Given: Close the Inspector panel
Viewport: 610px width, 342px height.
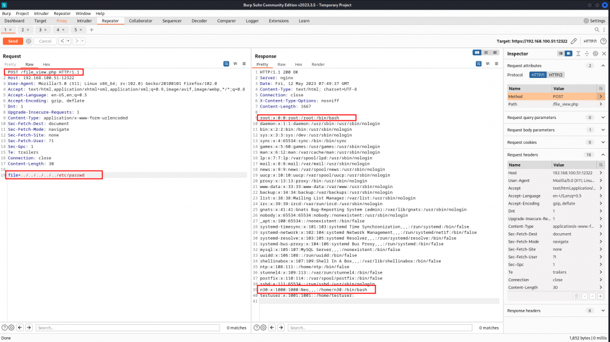Looking at the screenshot, I should pyautogui.click(x=604, y=54).
